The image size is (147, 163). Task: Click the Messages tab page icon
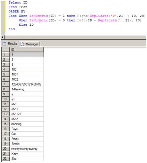22,44
